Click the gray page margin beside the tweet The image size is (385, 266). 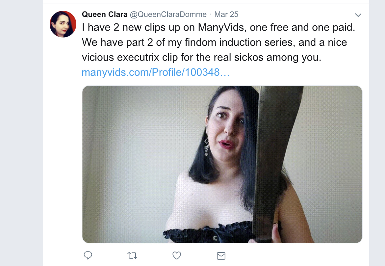click(x=21, y=133)
